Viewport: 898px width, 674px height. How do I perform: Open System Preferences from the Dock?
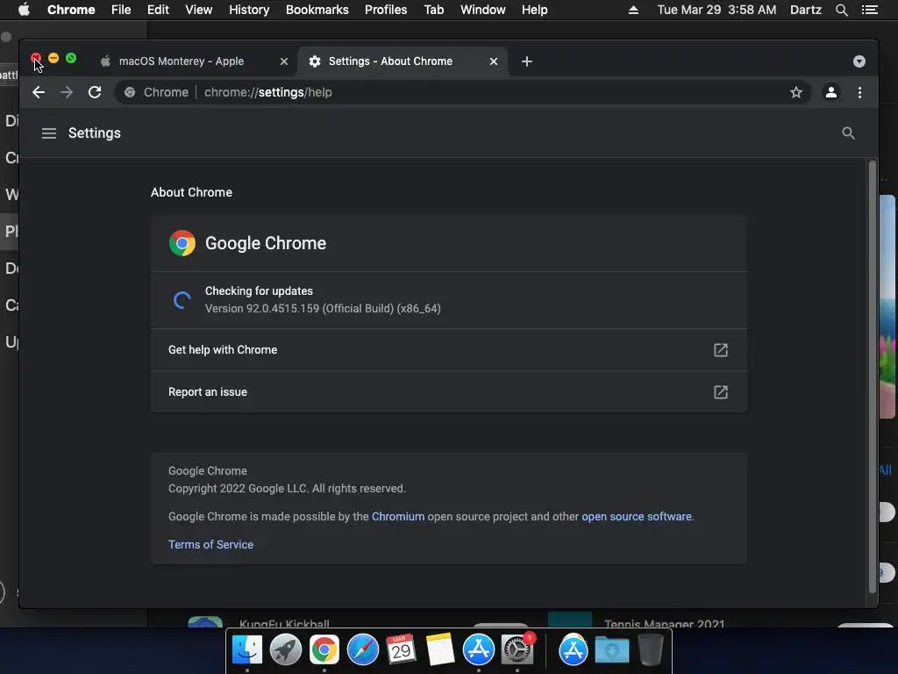point(517,650)
